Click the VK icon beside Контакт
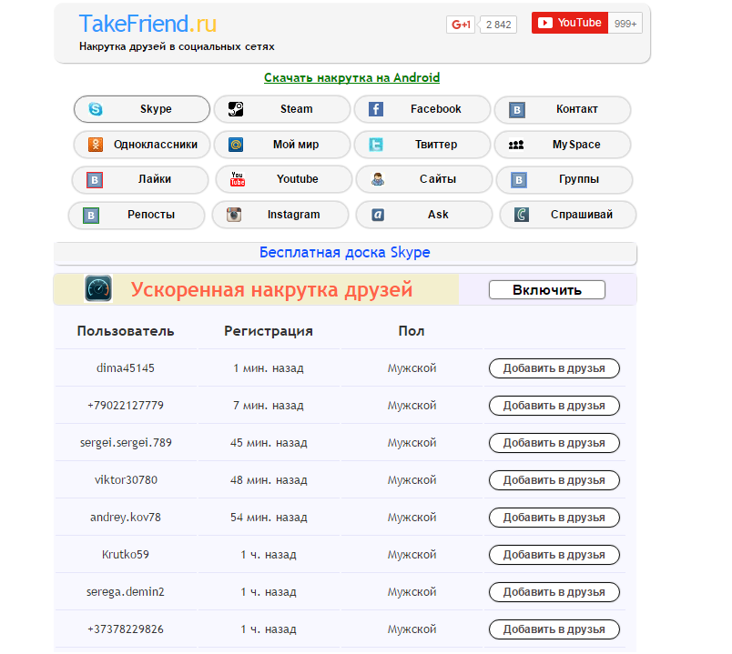The width and height of the screenshot is (732, 654). (517, 110)
